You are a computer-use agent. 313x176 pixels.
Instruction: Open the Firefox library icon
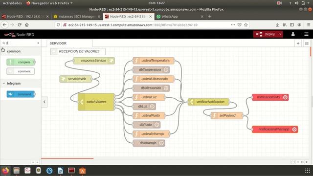285,25
